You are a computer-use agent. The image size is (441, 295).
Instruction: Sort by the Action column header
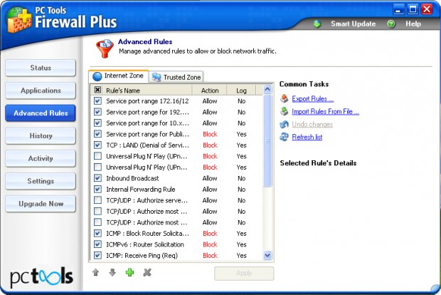point(210,90)
